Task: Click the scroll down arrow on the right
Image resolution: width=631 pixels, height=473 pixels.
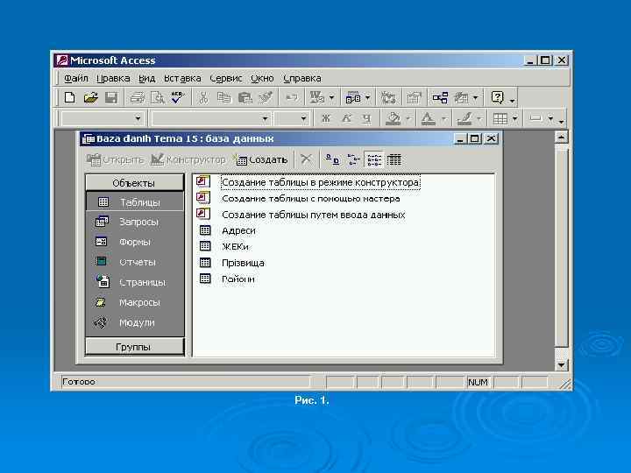Action: point(561,364)
